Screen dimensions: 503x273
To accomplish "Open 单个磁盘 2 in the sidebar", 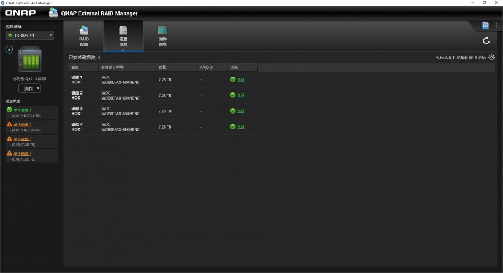I will [22, 125].
